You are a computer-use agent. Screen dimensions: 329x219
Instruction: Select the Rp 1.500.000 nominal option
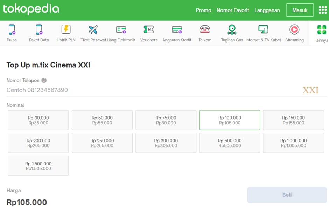click(38, 166)
